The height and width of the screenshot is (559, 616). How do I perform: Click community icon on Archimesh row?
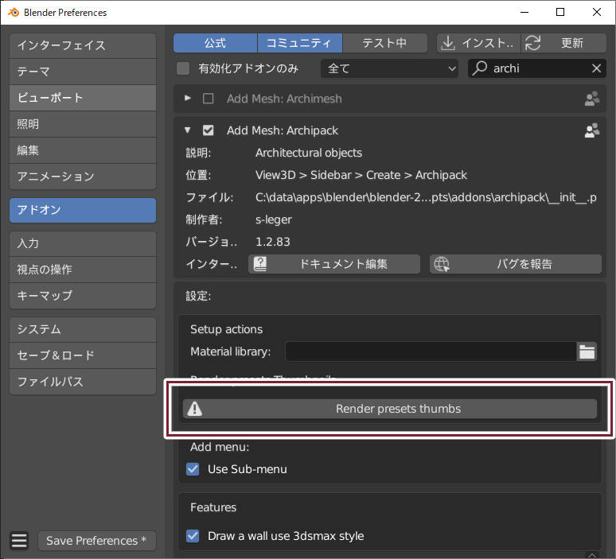point(591,99)
